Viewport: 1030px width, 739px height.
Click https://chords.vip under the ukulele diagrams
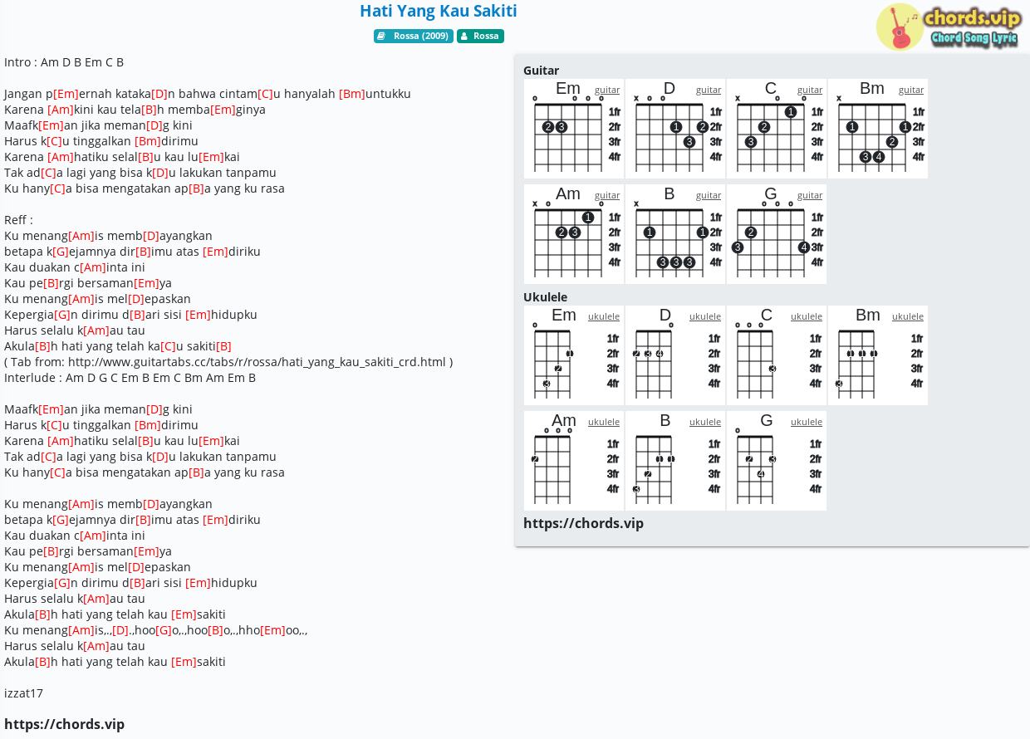tap(583, 523)
